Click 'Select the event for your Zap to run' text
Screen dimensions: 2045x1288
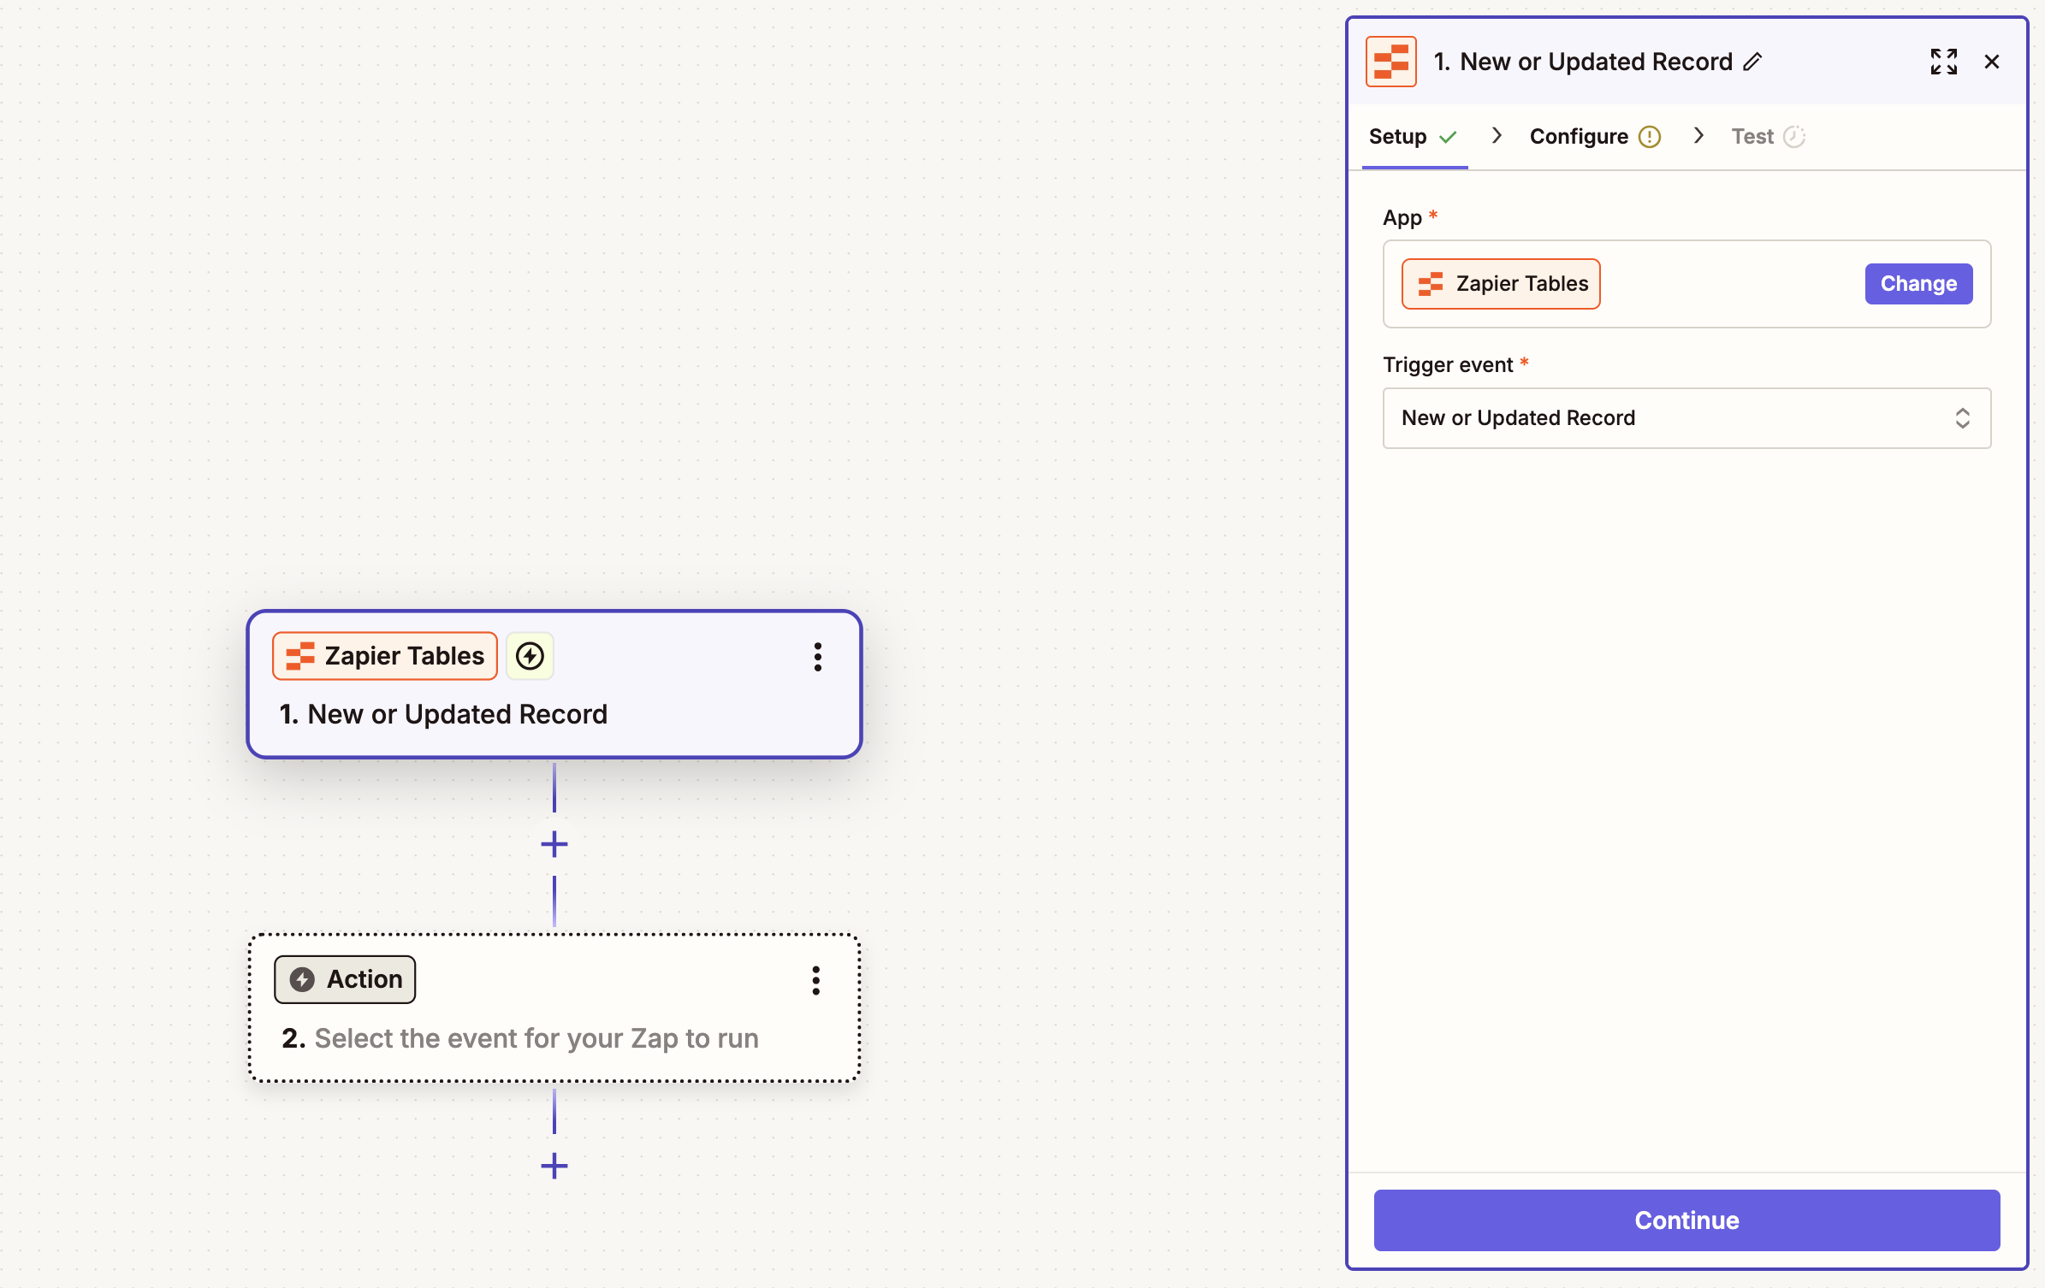(x=536, y=1038)
